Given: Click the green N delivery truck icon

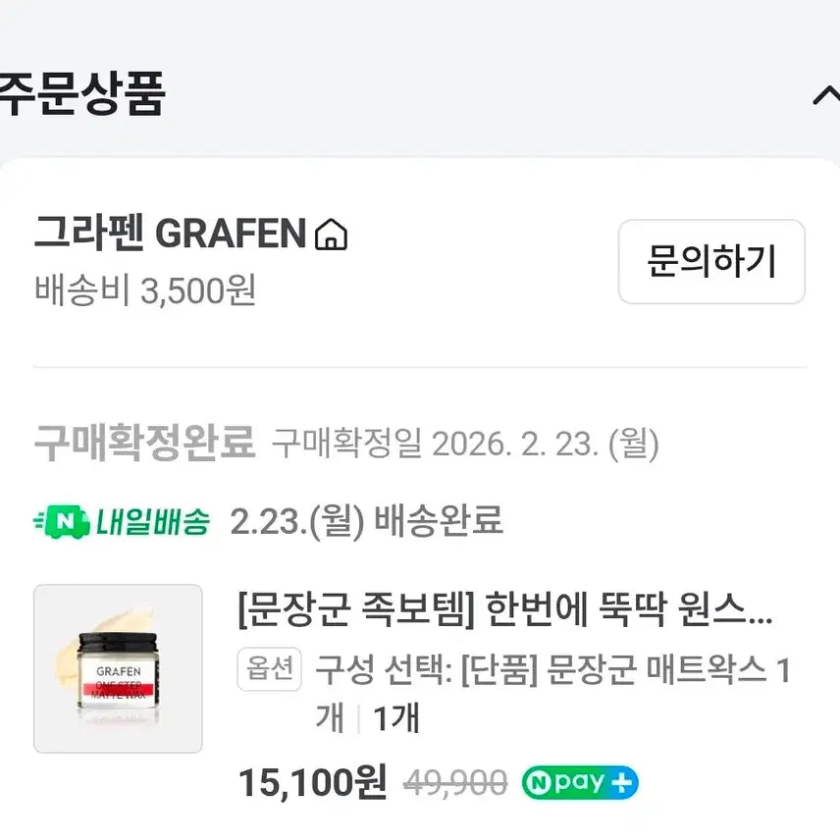Looking at the screenshot, I should coord(61,521).
